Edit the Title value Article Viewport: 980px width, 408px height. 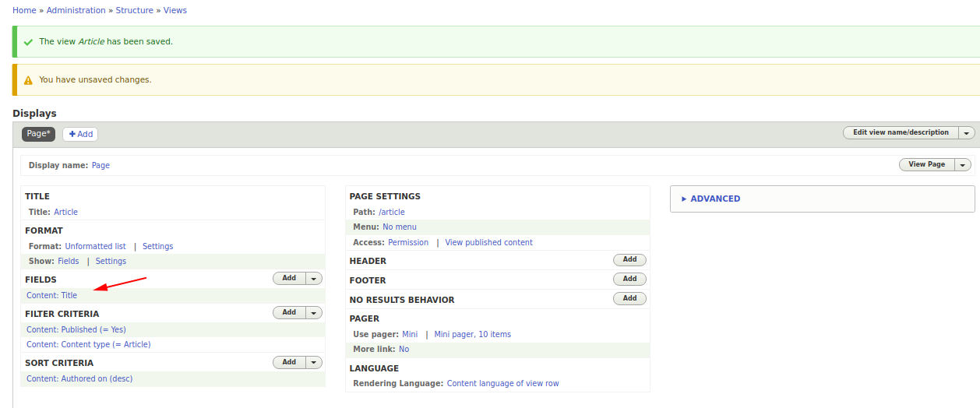pyautogui.click(x=65, y=212)
